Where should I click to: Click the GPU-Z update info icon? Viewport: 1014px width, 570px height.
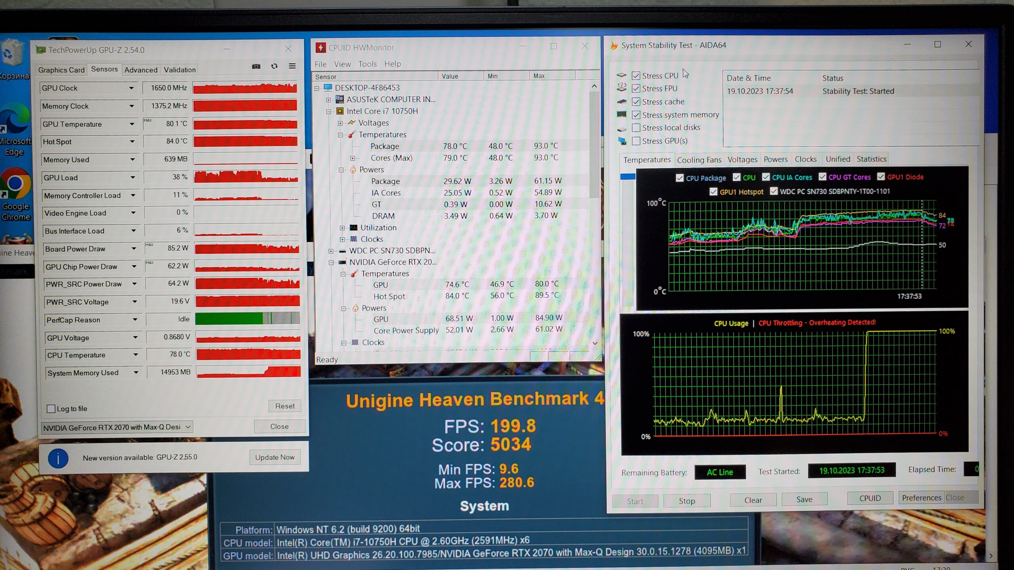58,458
